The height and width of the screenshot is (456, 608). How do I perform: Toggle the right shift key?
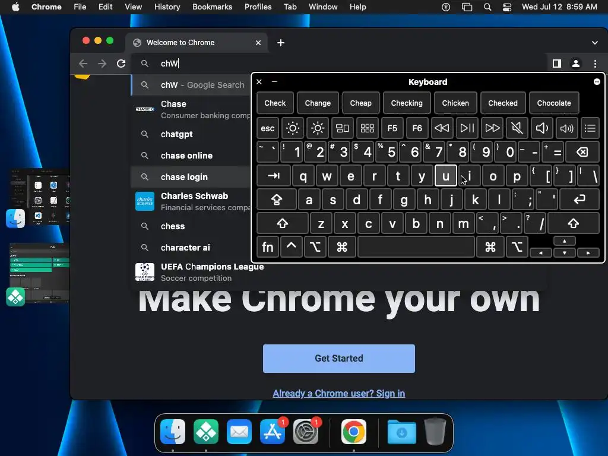(x=574, y=224)
